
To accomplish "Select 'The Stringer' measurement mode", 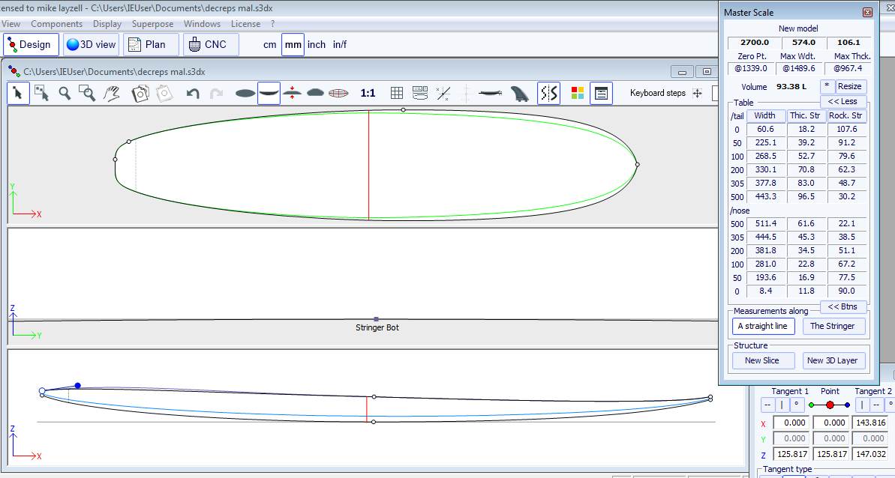I will [x=833, y=326].
